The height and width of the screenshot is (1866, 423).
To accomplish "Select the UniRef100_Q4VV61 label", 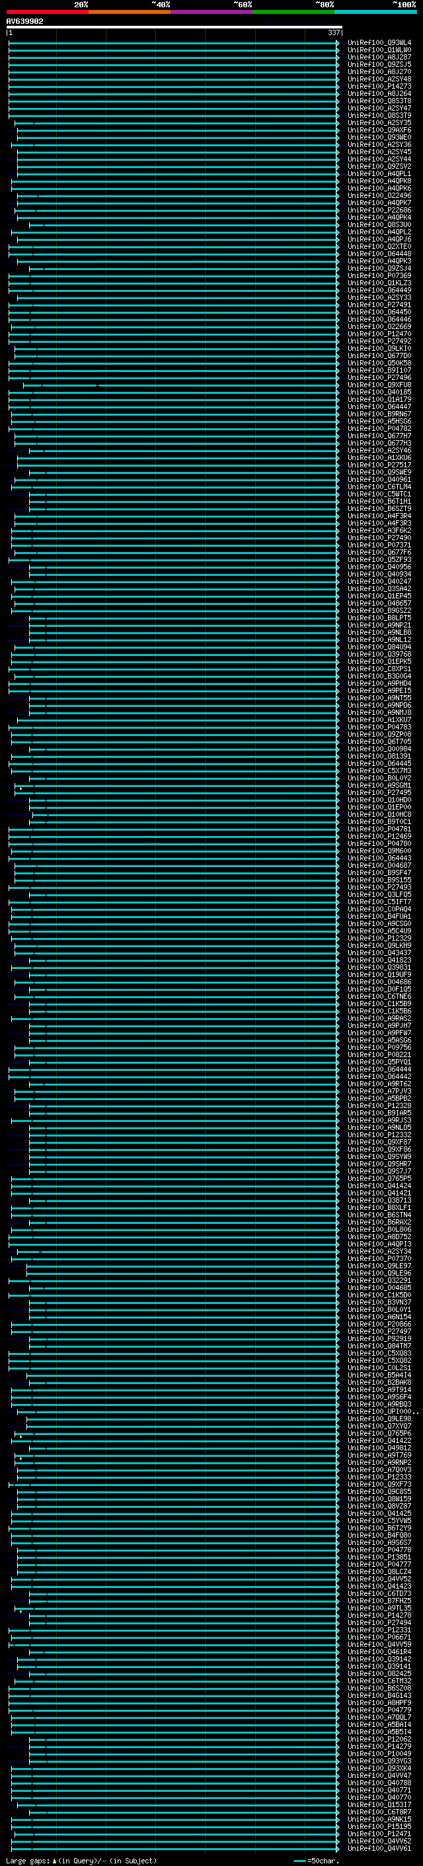I will coord(379,1849).
